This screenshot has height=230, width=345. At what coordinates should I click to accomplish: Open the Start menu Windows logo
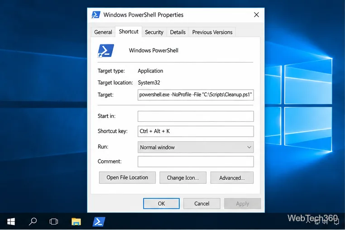(x=11, y=221)
